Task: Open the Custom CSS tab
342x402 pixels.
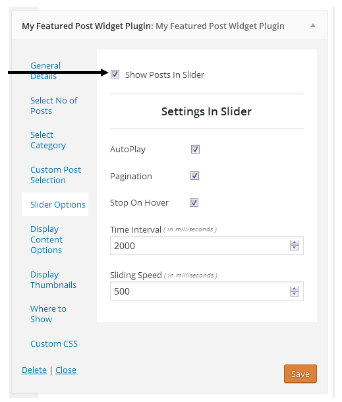Action: click(x=54, y=343)
